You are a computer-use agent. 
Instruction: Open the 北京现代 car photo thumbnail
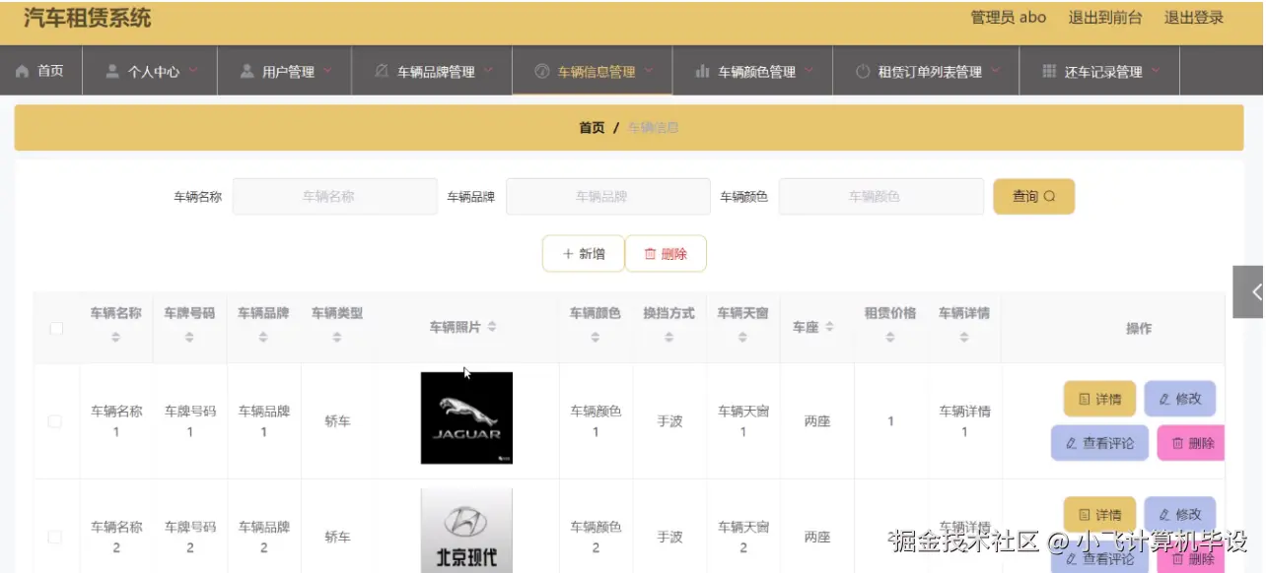click(x=466, y=531)
